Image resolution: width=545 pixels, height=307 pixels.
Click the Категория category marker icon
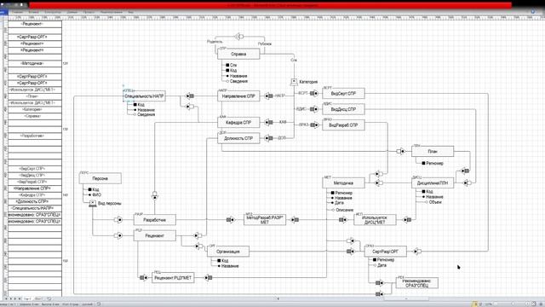point(294,82)
